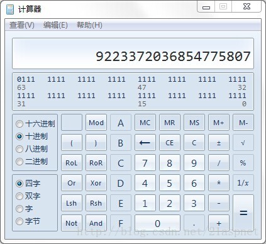Select Word size (字)
The width and height of the screenshot is (266, 244).
[x=25, y=209]
